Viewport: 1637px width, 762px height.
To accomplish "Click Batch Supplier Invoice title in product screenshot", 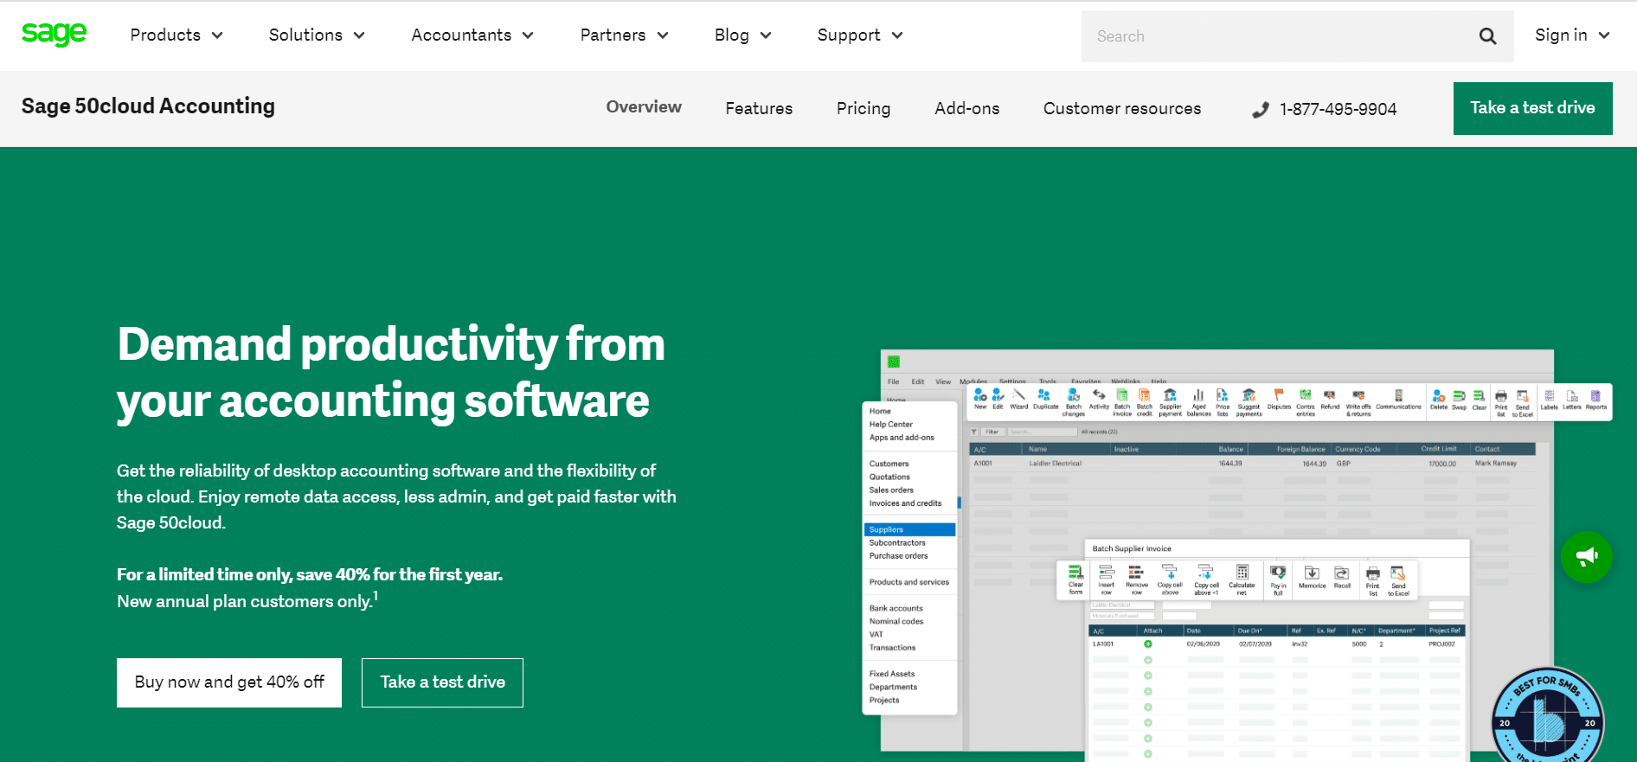I will pyautogui.click(x=1132, y=548).
